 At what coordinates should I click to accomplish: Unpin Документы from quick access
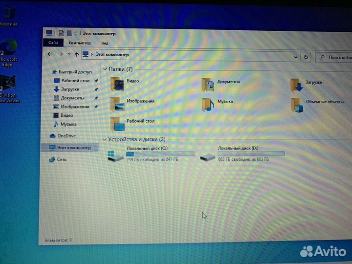pyautogui.click(x=96, y=98)
